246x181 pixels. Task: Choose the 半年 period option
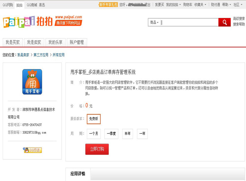pos(127,134)
